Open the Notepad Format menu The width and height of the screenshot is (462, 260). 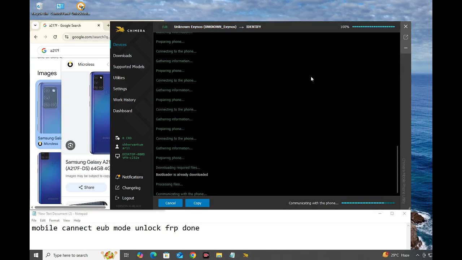tap(54, 220)
